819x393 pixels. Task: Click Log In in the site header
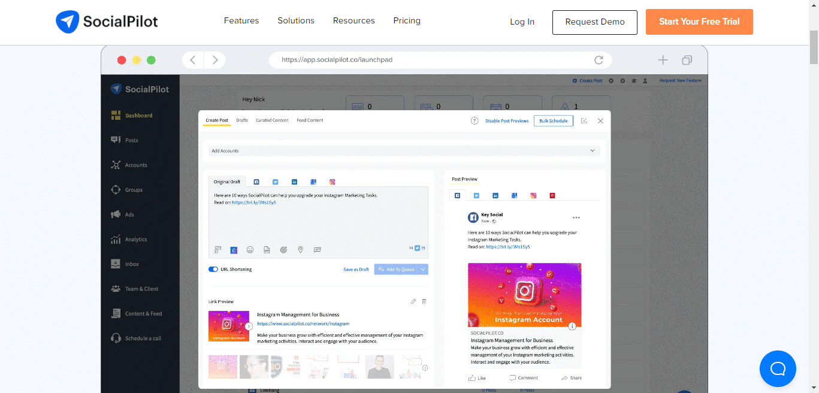tap(522, 22)
